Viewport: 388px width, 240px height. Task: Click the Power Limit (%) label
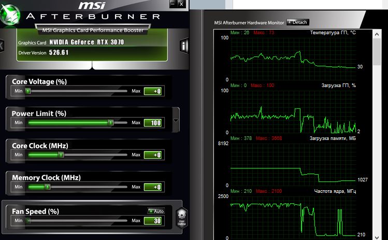point(39,114)
